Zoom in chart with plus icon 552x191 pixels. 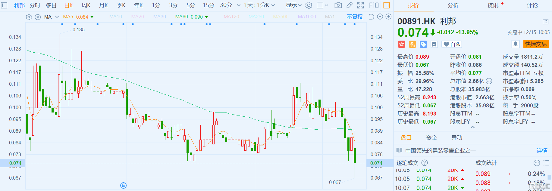click(389, 17)
